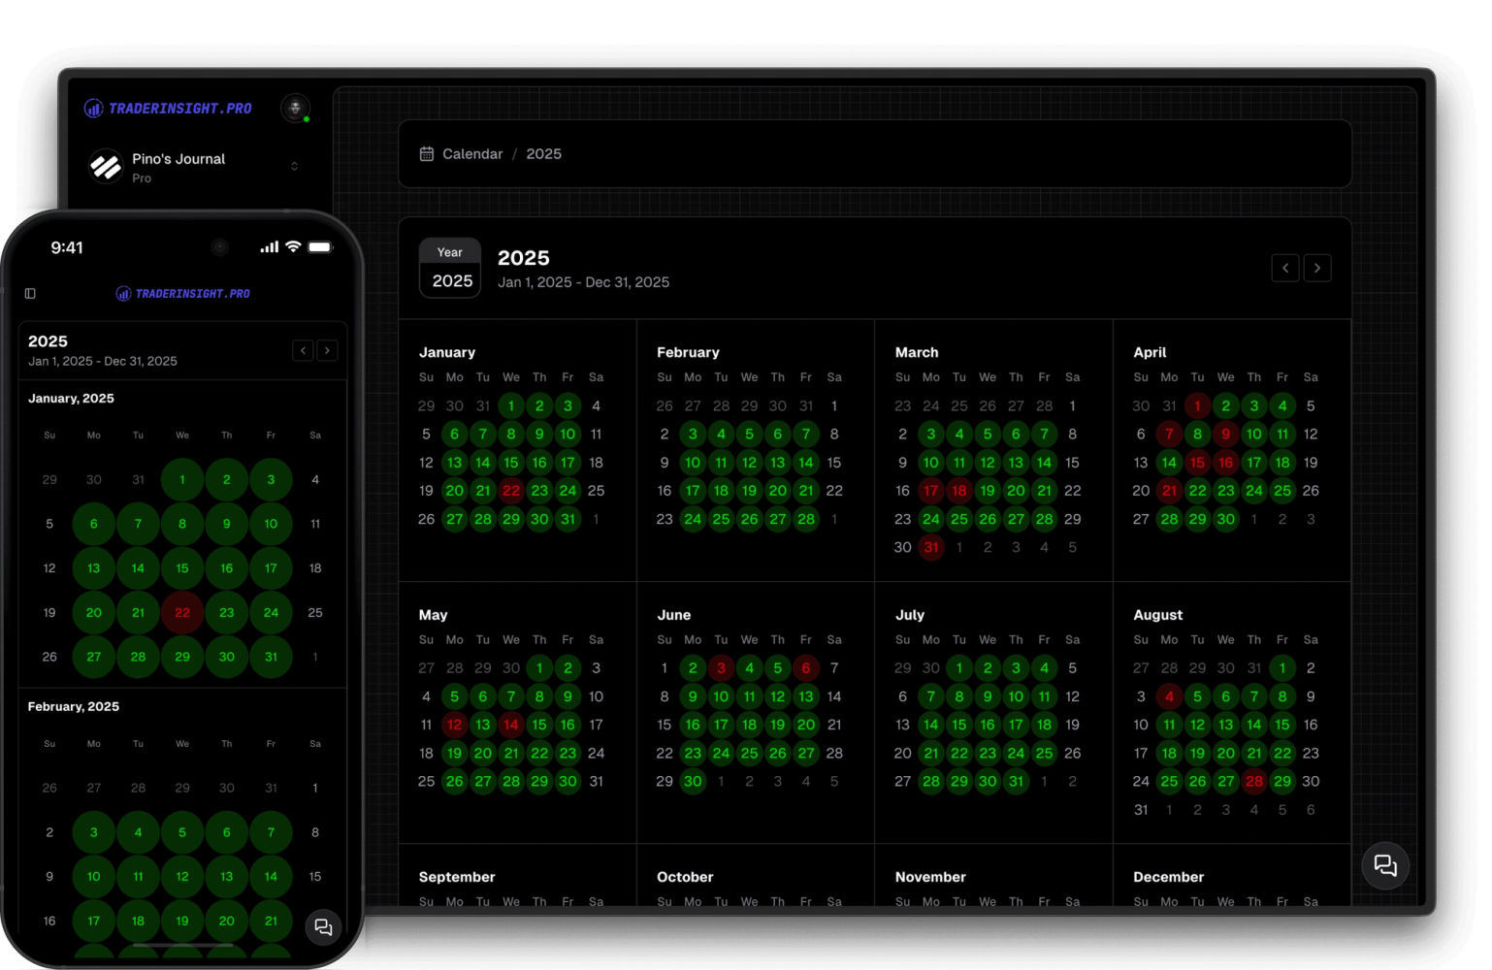Select the Pino's Journal workspace icon
The width and height of the screenshot is (1492, 970).
pyautogui.click(x=105, y=167)
